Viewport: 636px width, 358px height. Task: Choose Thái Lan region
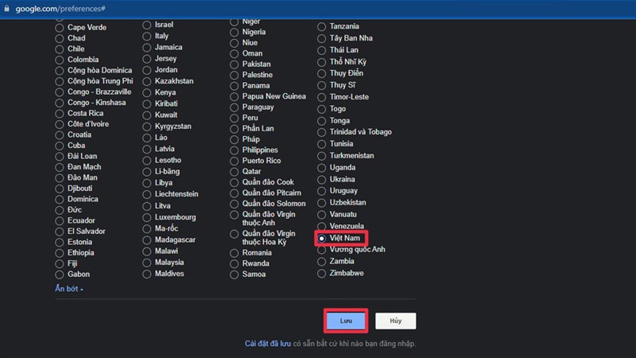coord(322,50)
